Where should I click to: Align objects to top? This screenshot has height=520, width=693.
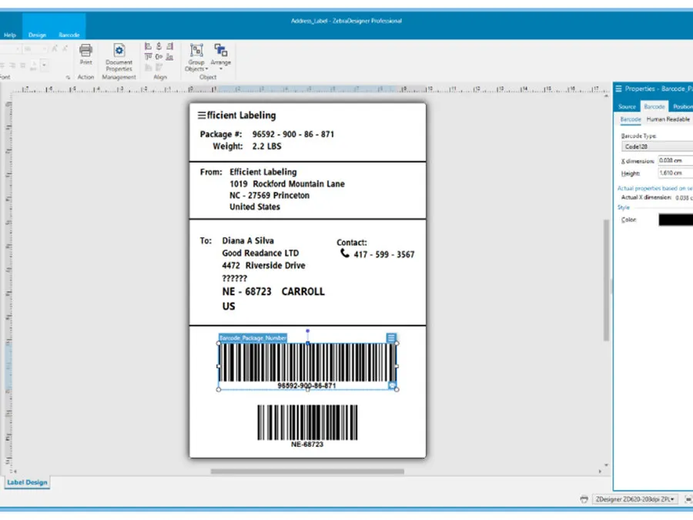point(149,56)
